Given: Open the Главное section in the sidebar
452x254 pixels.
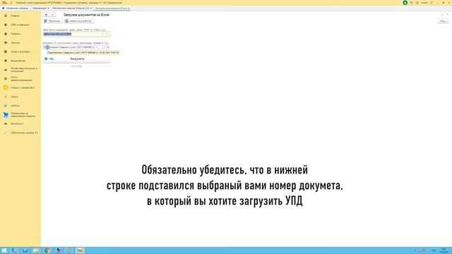Looking at the screenshot, I should [x=15, y=16].
